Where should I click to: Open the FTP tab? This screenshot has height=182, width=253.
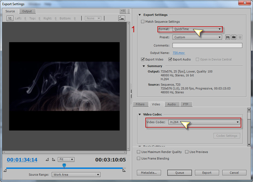pyautogui.click(x=186, y=104)
